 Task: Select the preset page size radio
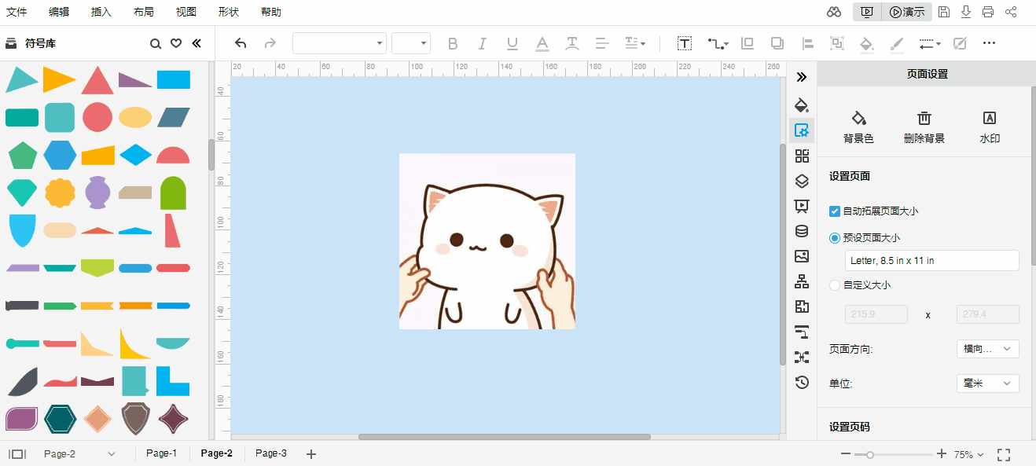pyautogui.click(x=835, y=237)
